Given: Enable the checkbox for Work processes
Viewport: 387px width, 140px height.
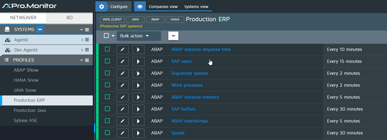Looking at the screenshot, I should 107,85.
